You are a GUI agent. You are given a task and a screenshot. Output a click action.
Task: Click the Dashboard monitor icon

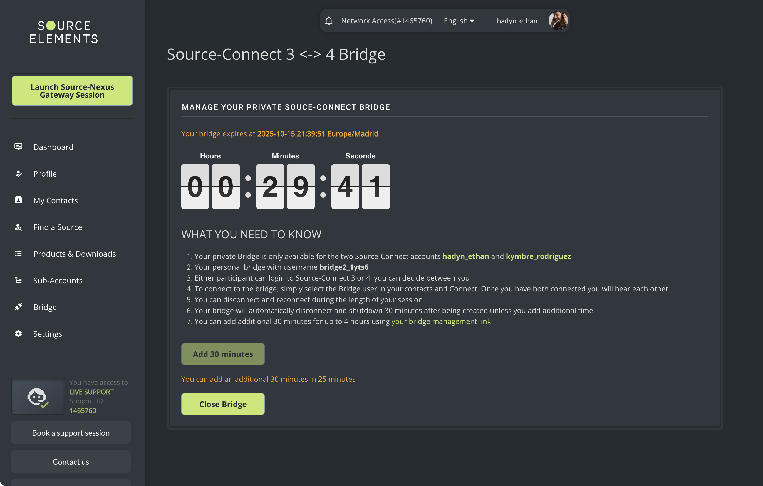point(18,147)
